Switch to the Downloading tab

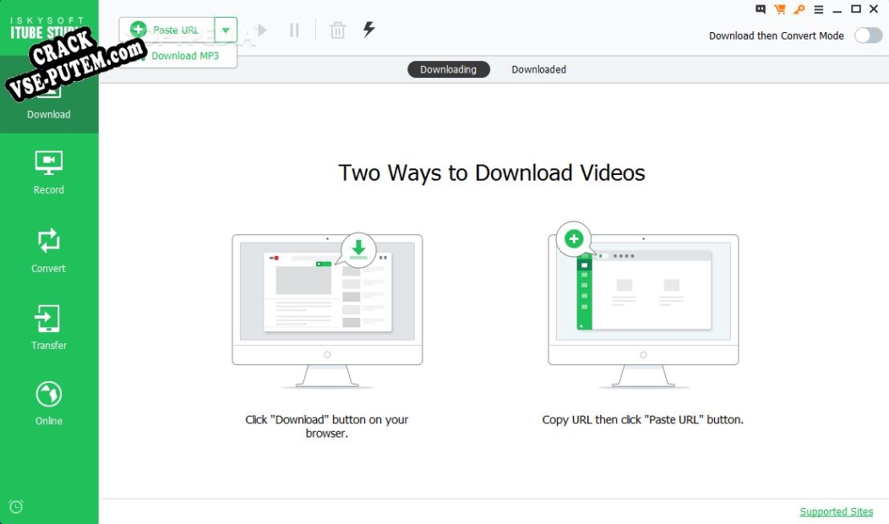coord(448,69)
